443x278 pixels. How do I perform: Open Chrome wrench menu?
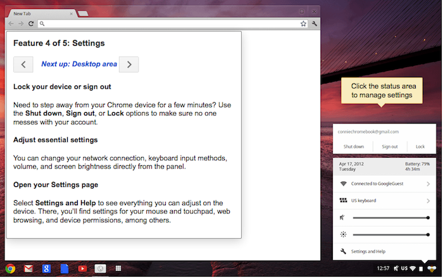pos(315,23)
